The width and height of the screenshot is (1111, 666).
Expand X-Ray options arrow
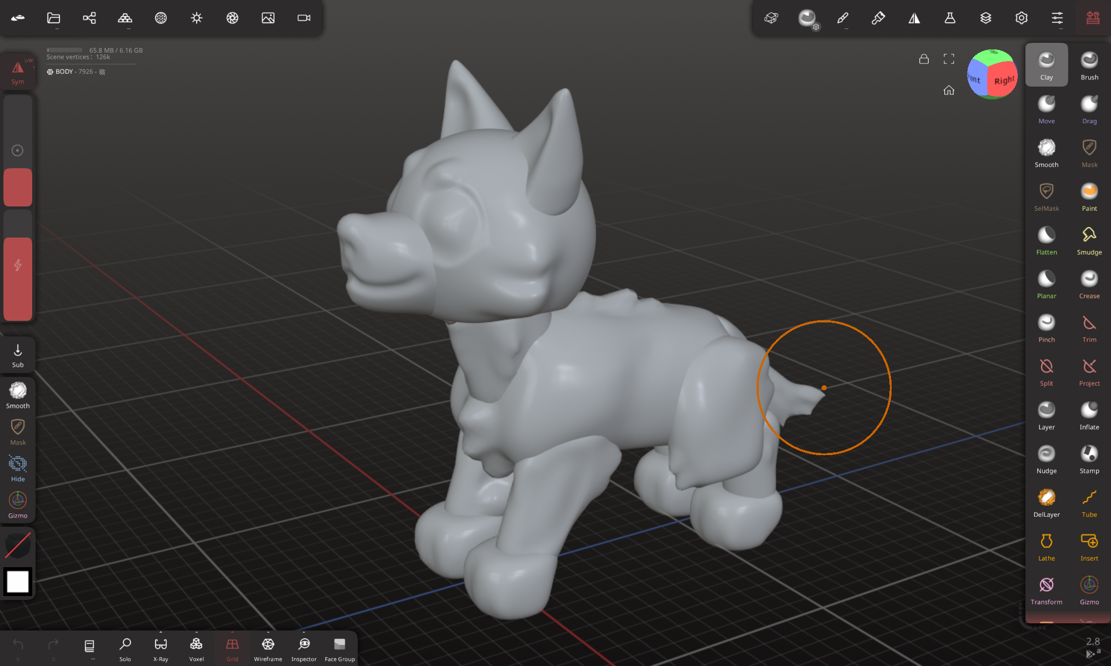pos(161,632)
